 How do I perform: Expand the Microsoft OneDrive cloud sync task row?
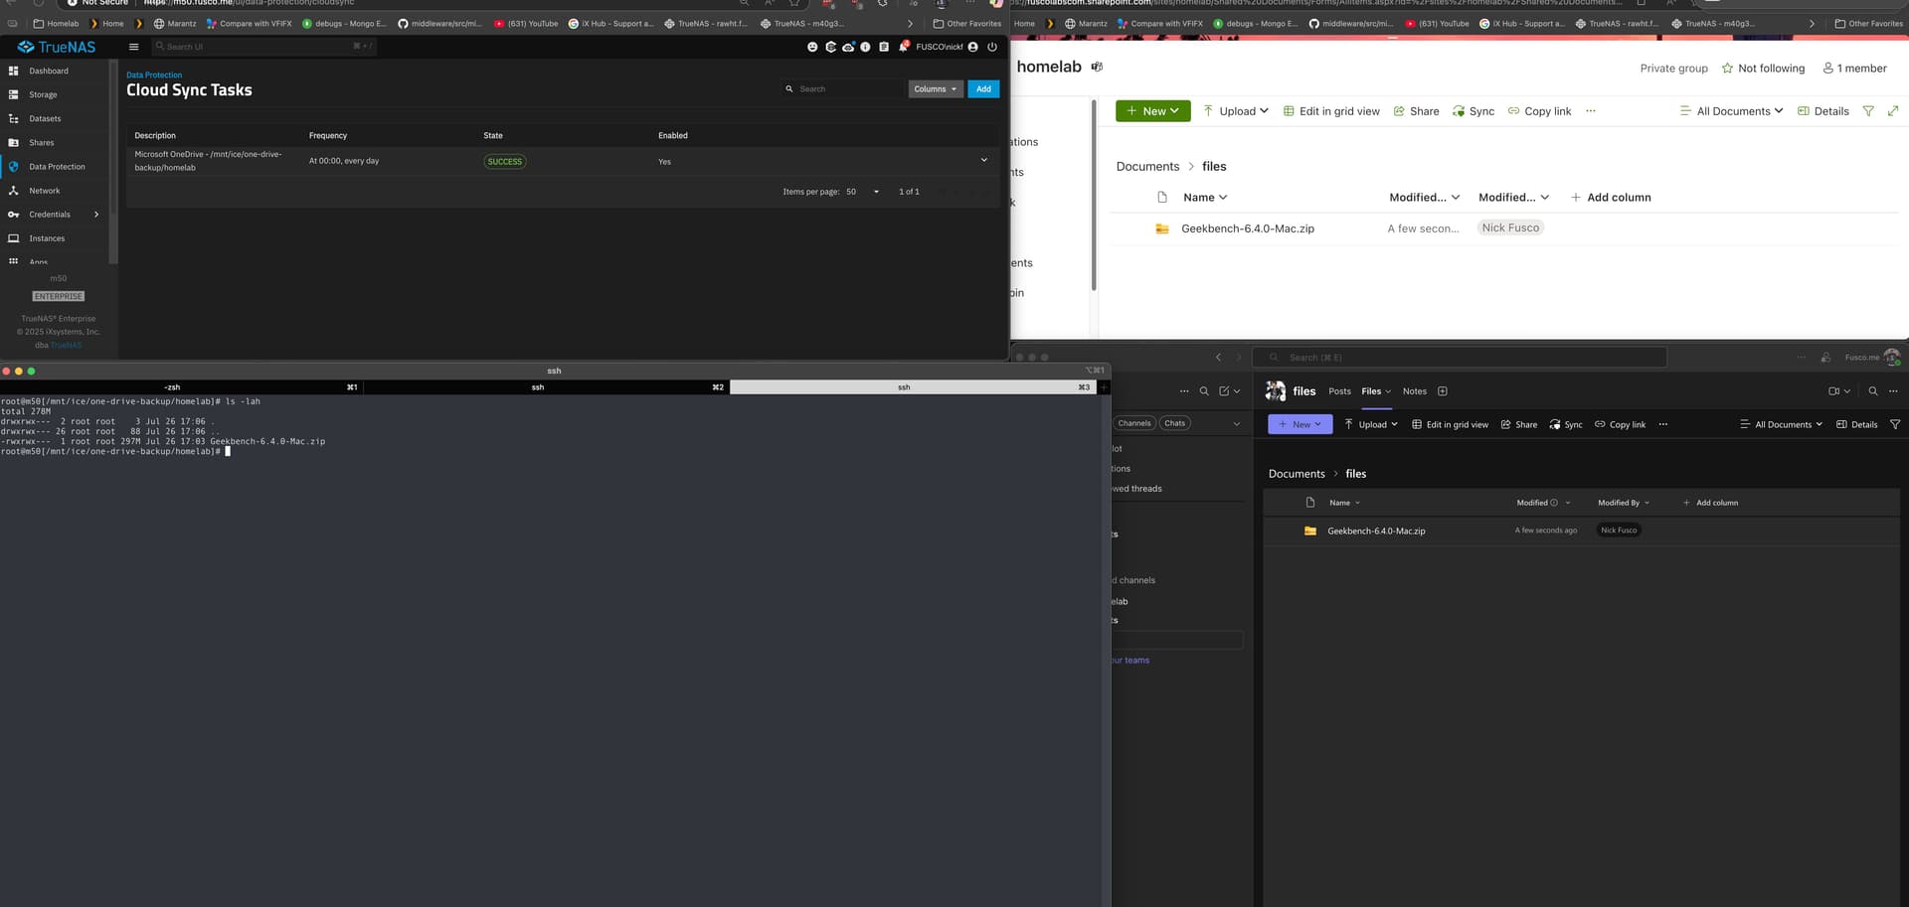point(984,160)
